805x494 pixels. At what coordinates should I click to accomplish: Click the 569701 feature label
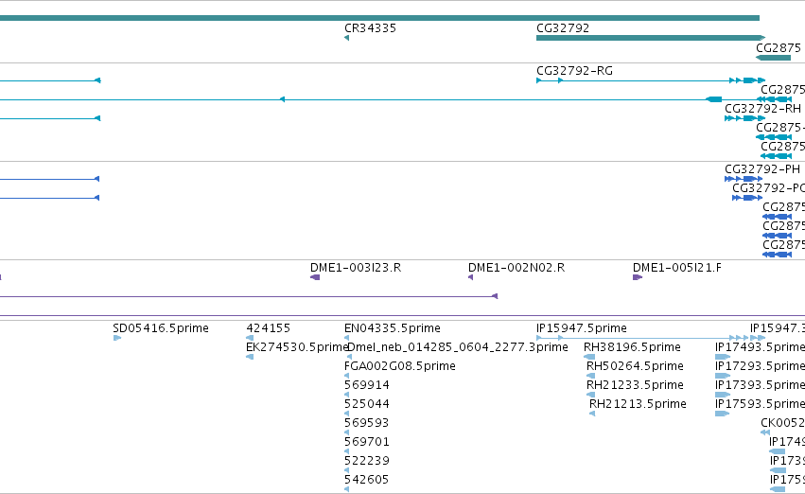click(x=367, y=443)
